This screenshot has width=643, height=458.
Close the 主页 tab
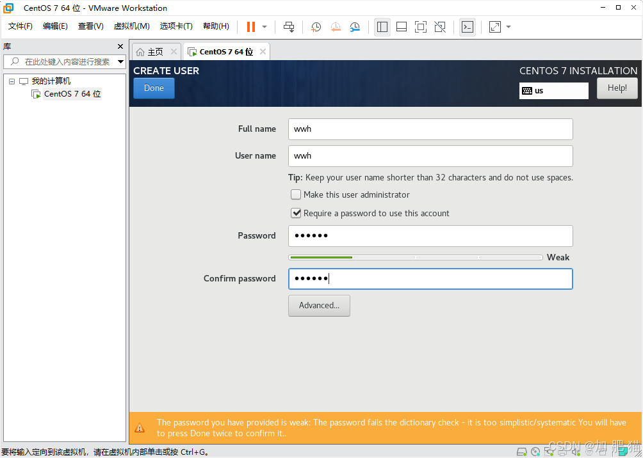click(x=174, y=52)
